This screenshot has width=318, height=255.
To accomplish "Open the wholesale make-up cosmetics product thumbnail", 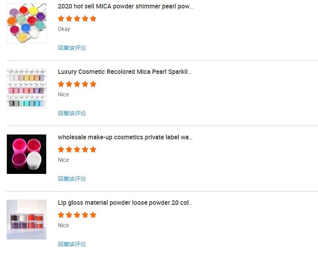I will (x=26, y=154).
